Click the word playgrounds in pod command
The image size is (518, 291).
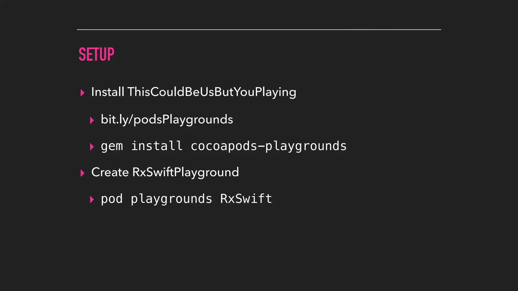click(x=171, y=199)
